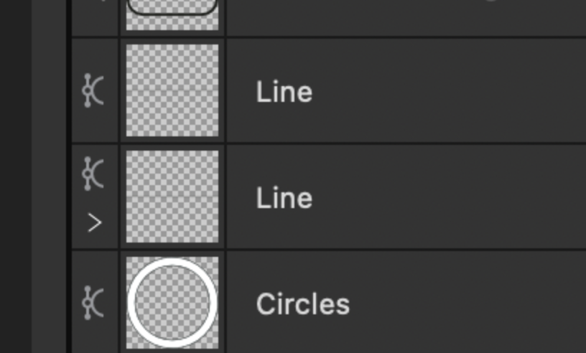
Task: Click the rounded rectangle layer thumbnail
Action: pyautogui.click(x=172, y=15)
